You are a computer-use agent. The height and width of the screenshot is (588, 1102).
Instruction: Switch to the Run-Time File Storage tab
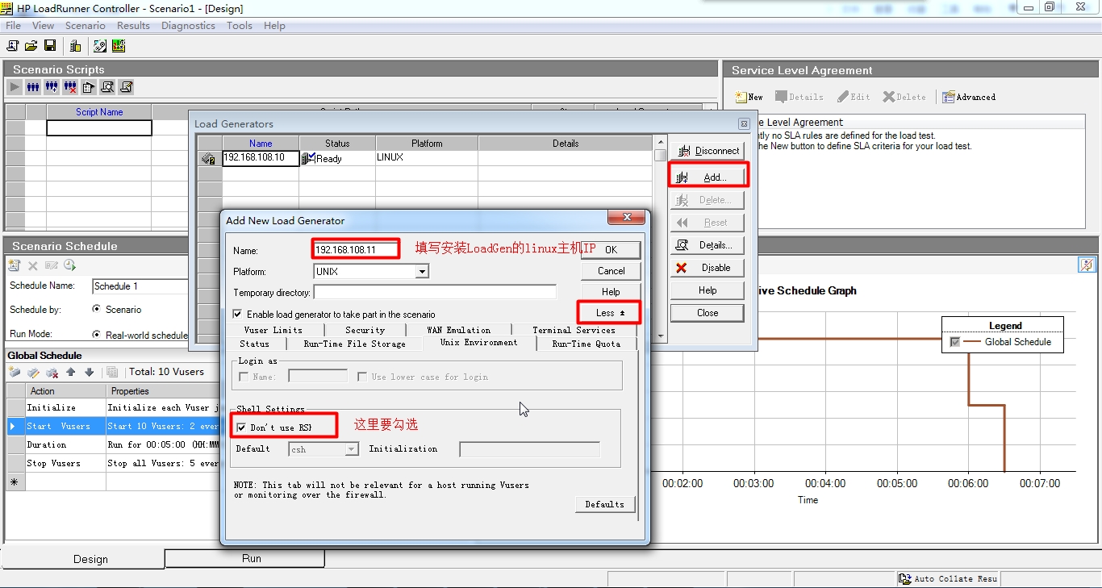coord(355,344)
